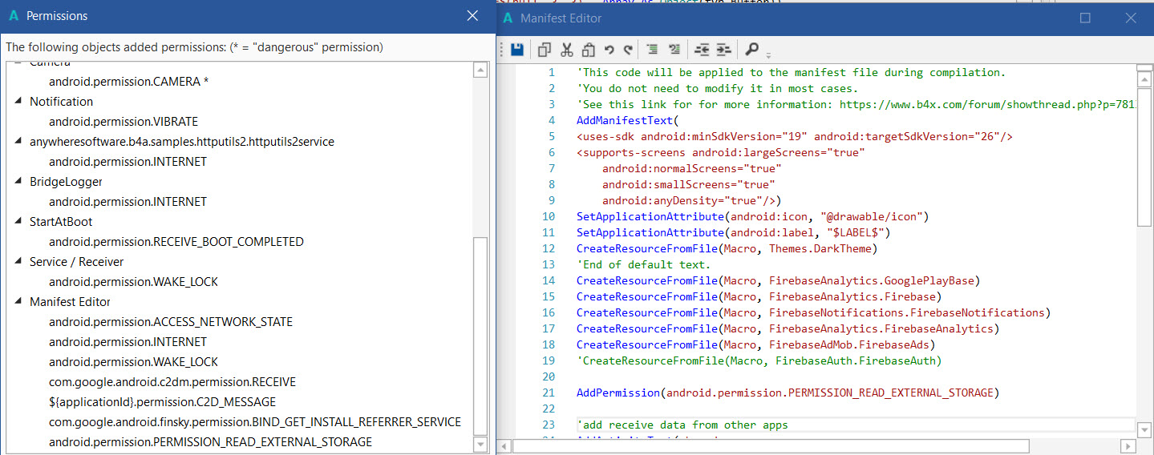Select INTERNET permission under httputils2service

tap(128, 162)
